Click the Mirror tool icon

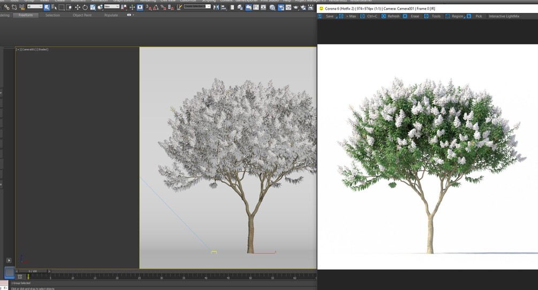coord(216,7)
